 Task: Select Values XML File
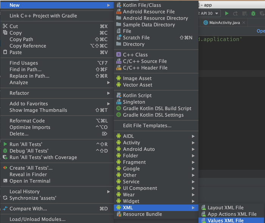225,220
